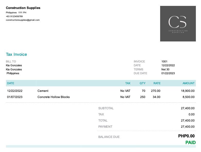Click the balance amount PHP0.00
The image size is (201, 152).
186,136
